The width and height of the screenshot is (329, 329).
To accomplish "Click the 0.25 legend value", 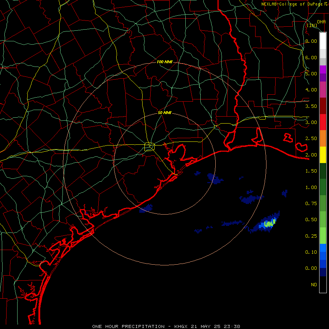I will 311,236.
